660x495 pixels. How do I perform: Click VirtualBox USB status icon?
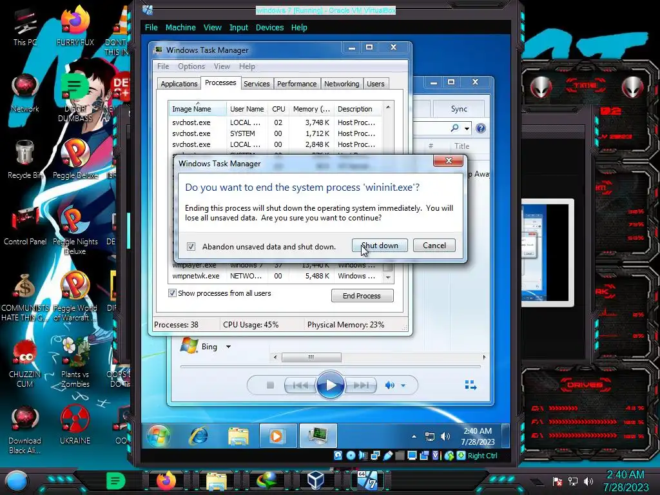pos(387,456)
